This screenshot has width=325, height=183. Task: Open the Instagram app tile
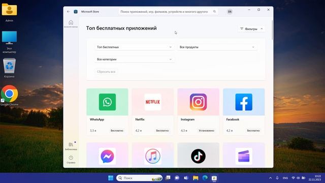(199, 112)
